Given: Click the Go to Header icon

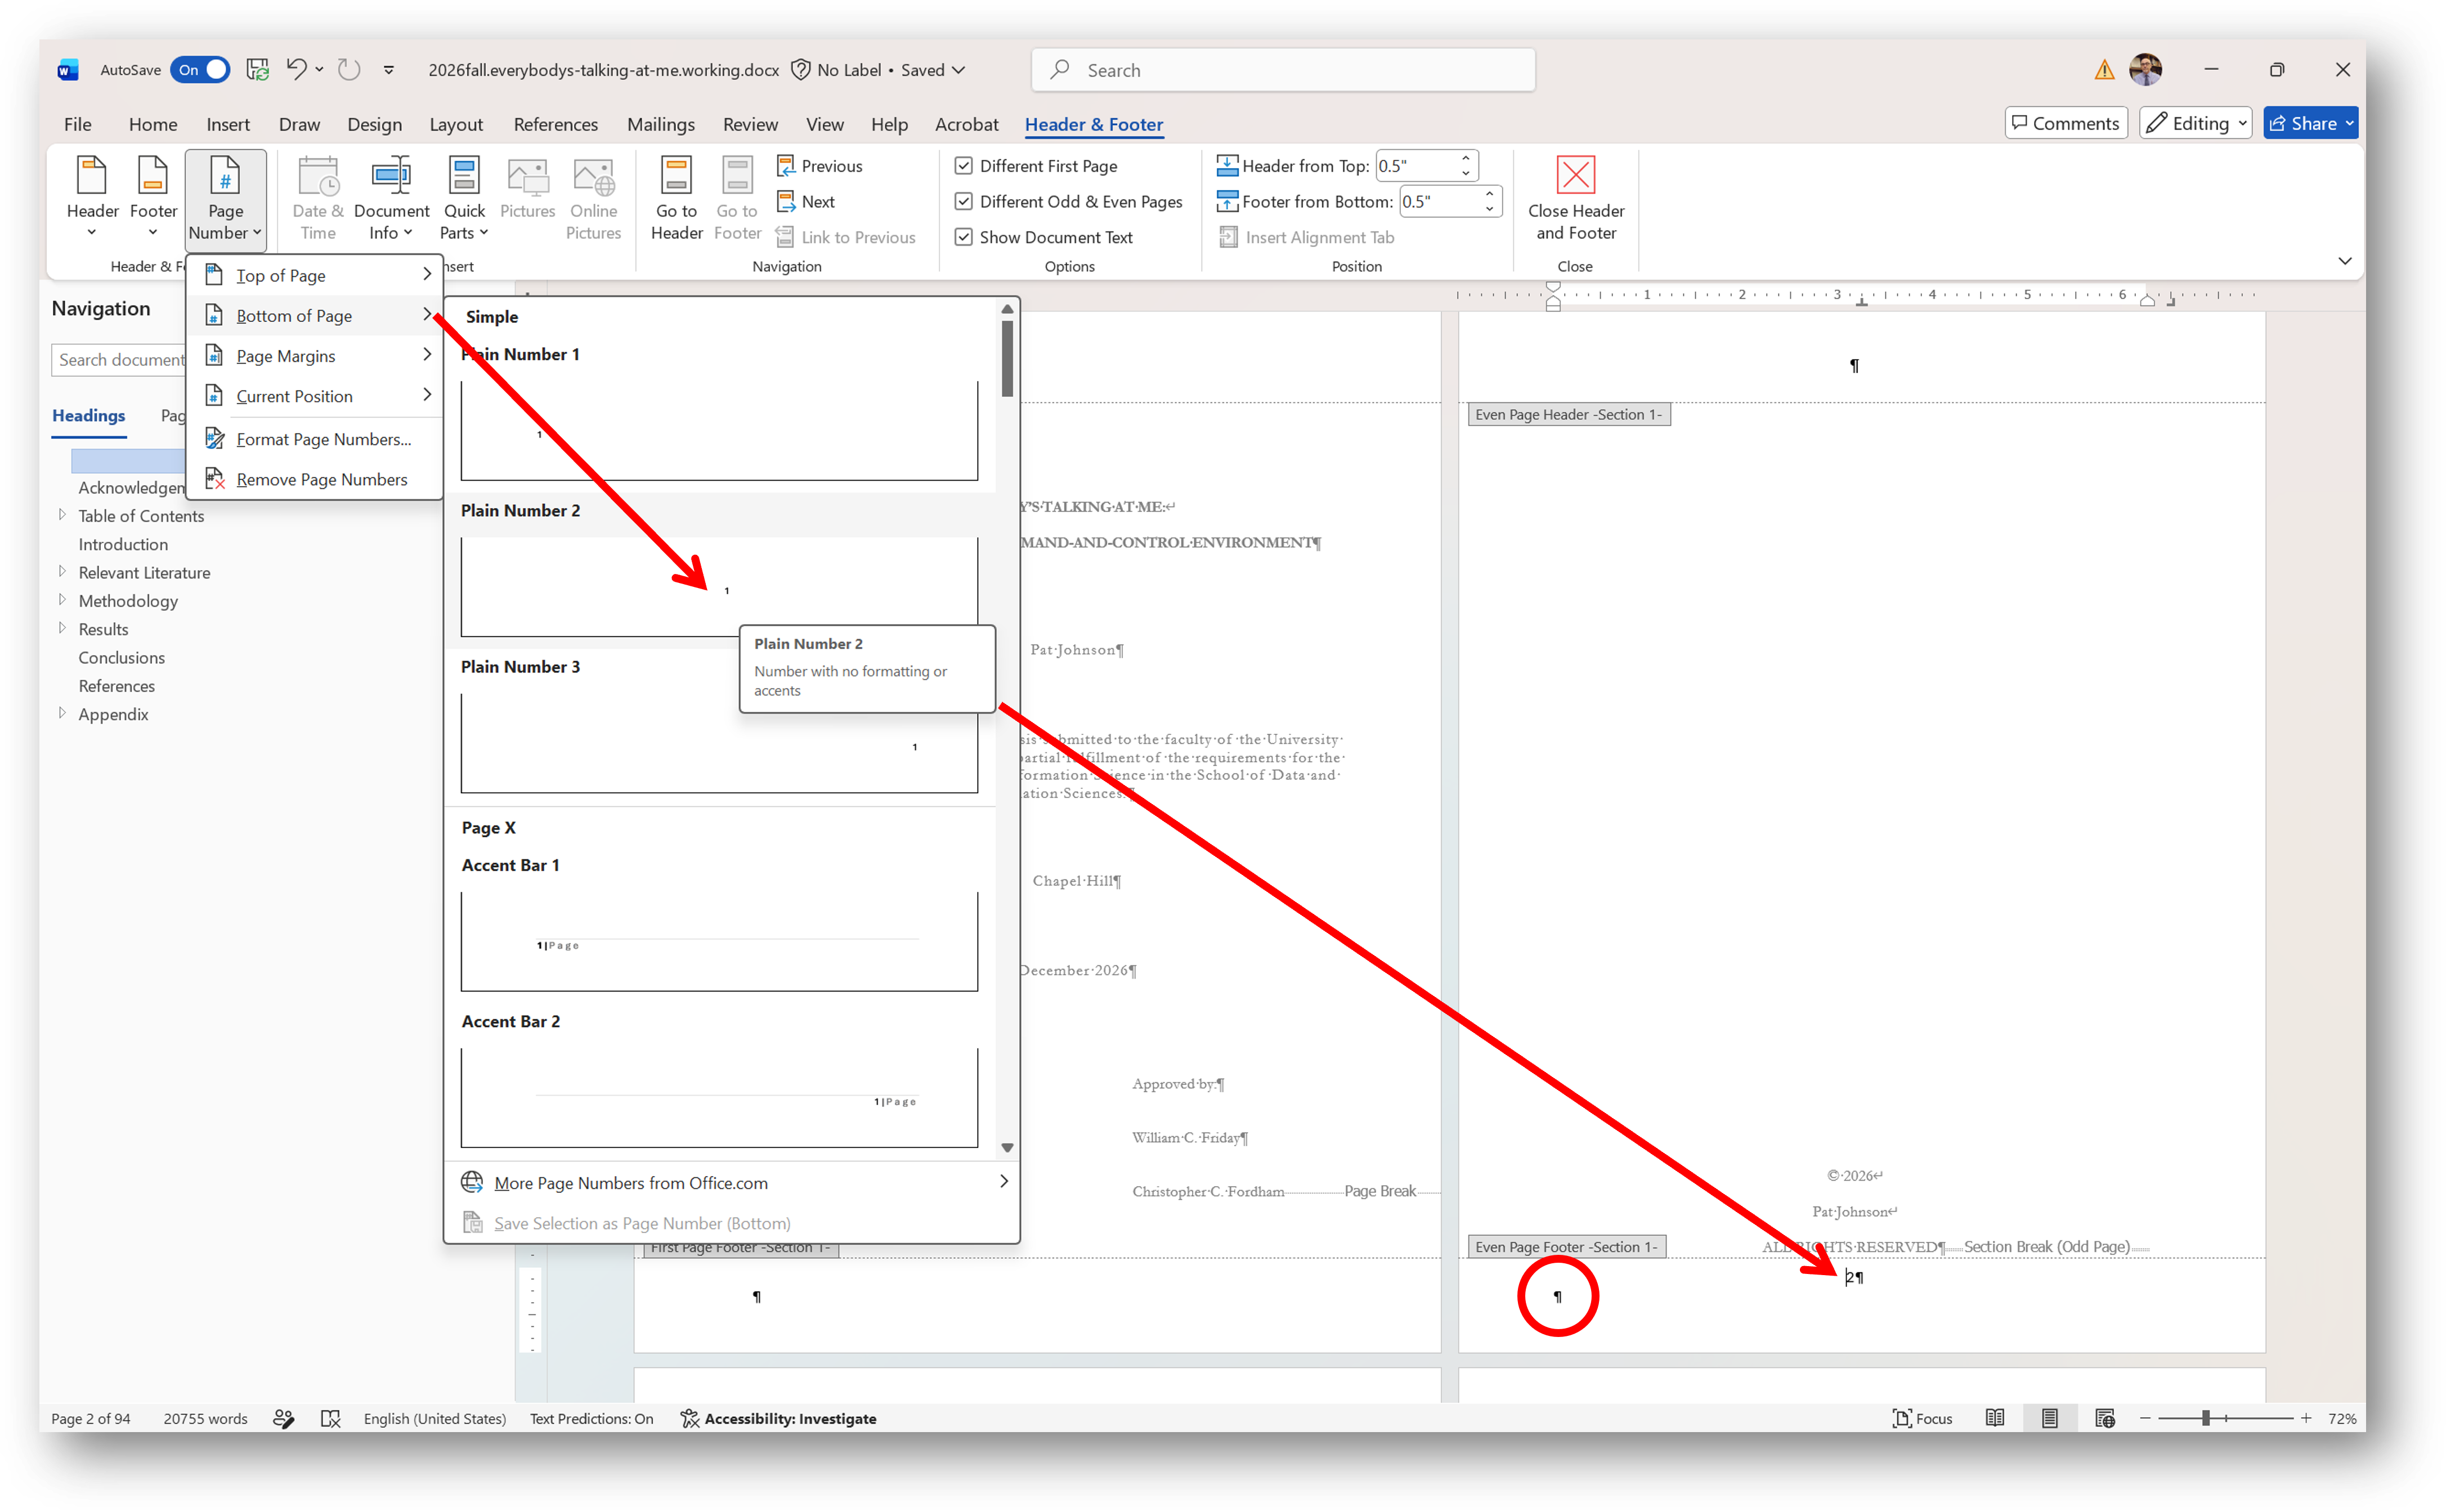Looking at the screenshot, I should [x=677, y=197].
